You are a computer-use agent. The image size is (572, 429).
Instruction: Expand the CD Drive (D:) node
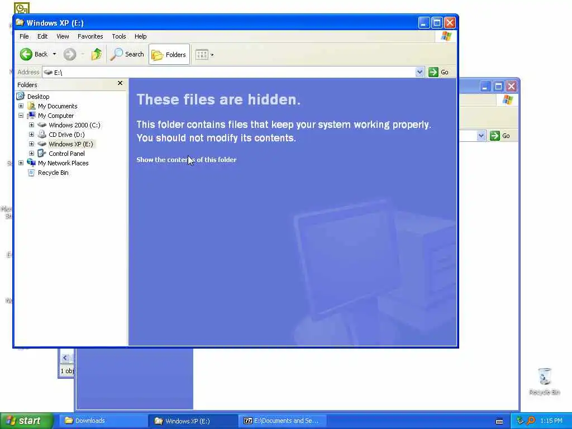31,134
